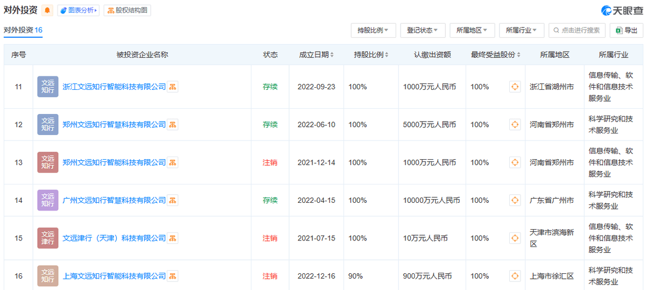Click beneficial ownership target icon in row 11

pos(515,87)
